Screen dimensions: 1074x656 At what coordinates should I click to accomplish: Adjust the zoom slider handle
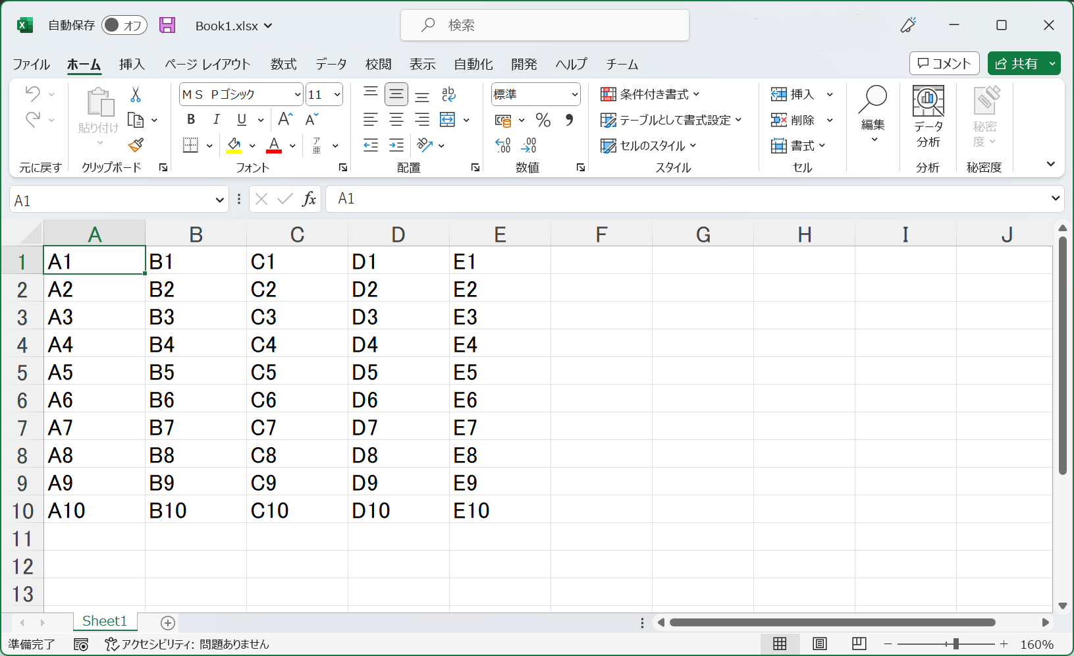coord(955,643)
